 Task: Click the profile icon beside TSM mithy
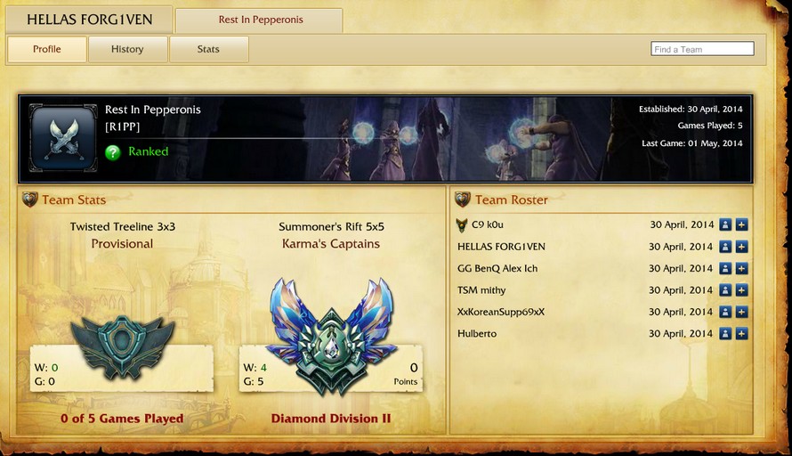tap(725, 290)
